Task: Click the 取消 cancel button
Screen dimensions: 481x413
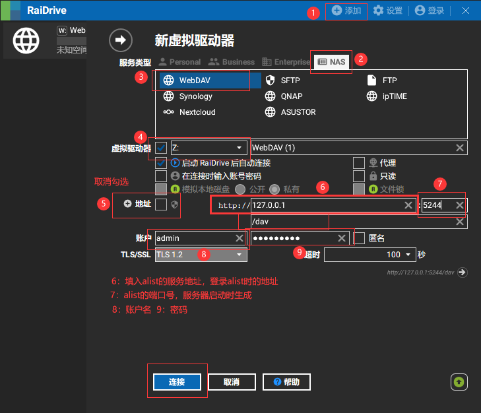Action: (x=232, y=382)
